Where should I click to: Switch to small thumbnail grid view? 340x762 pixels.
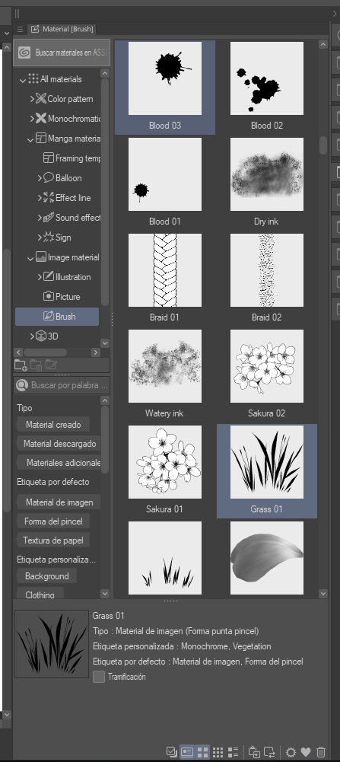pos(218,752)
